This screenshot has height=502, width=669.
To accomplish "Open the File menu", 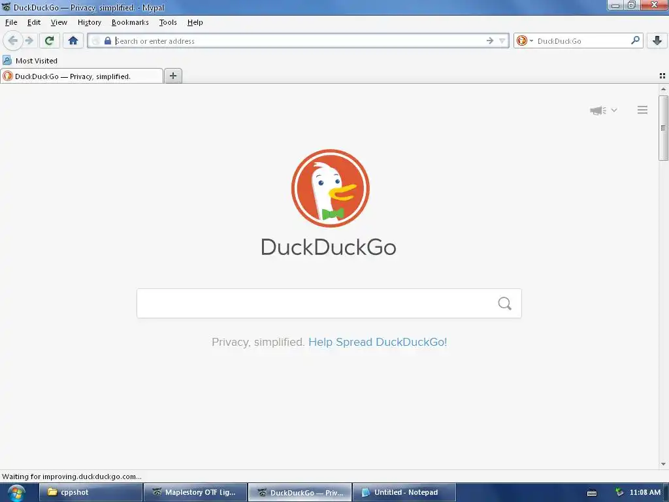I will pos(11,22).
